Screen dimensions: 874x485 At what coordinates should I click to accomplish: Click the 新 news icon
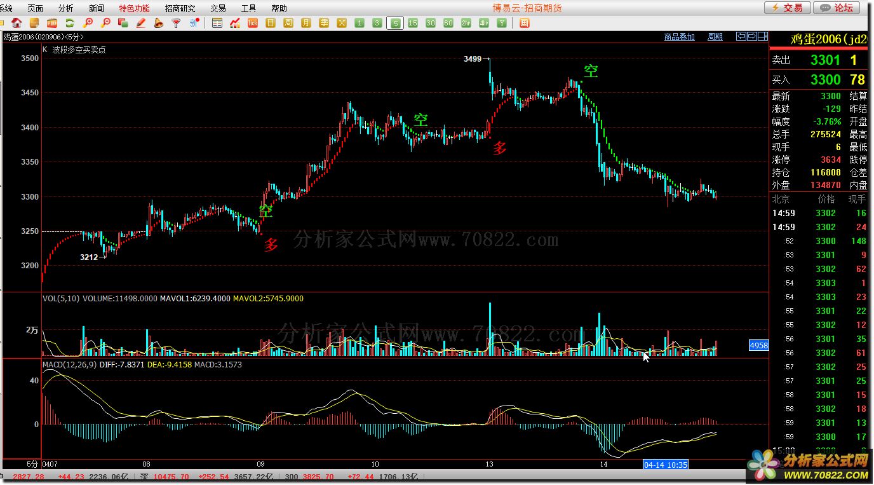click(194, 23)
